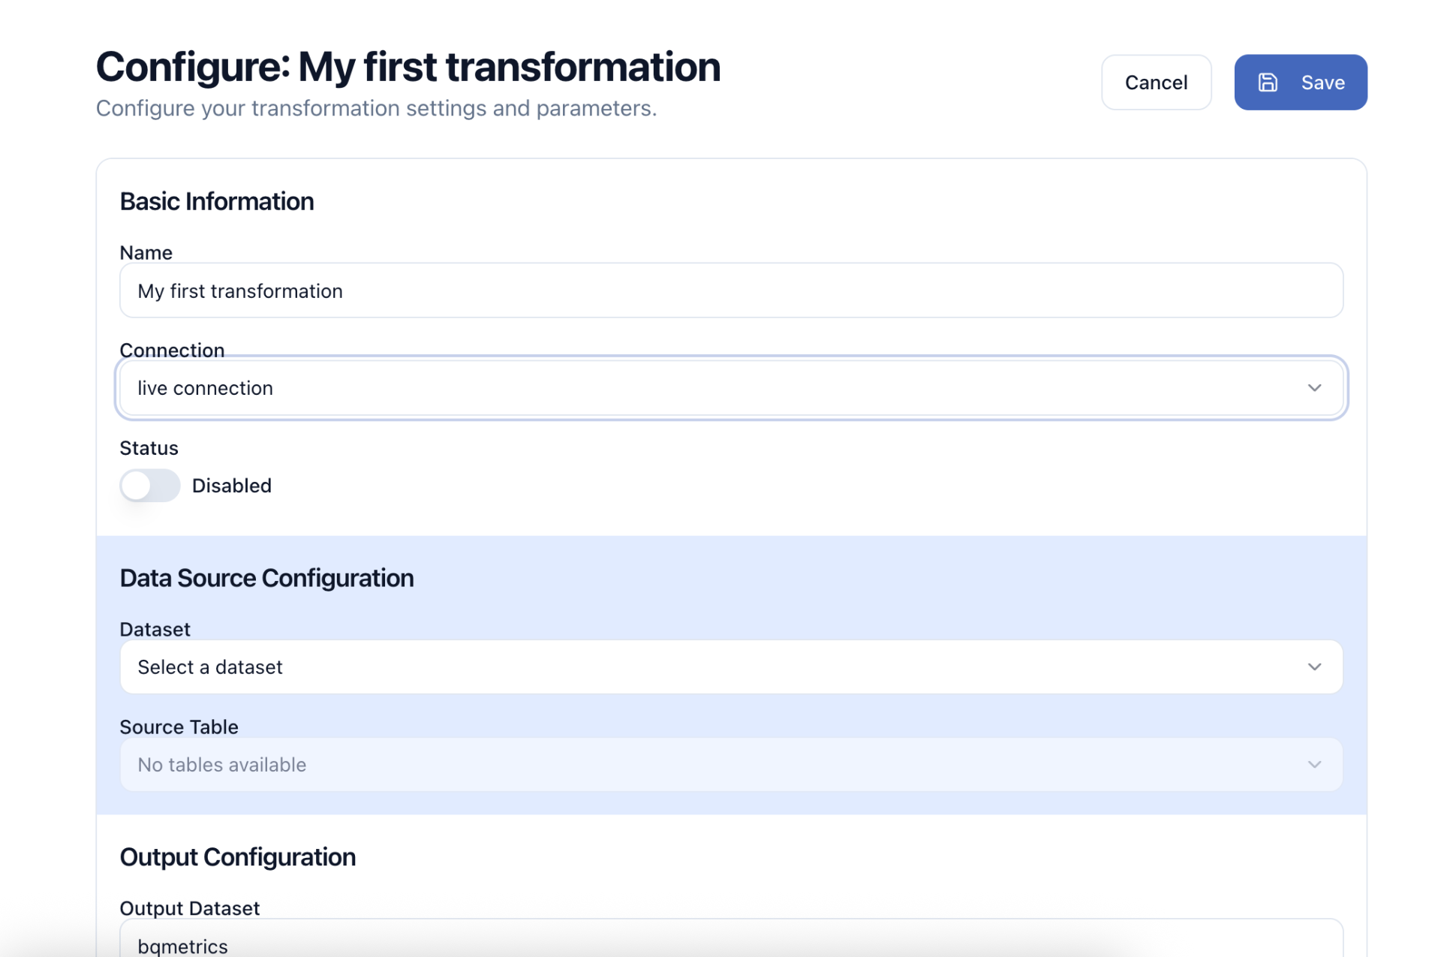Click the Connection field labeled live connection
The height and width of the screenshot is (957, 1441).
[675, 388]
